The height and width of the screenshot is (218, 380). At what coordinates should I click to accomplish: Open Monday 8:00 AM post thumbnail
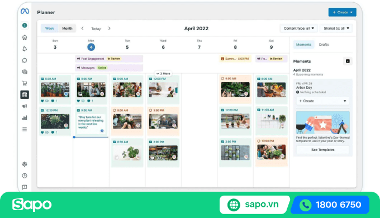pyautogui.click(x=91, y=89)
